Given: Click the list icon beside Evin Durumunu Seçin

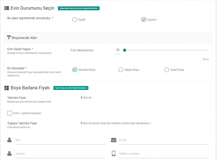Looking at the screenshot, I should (x=7, y=8).
